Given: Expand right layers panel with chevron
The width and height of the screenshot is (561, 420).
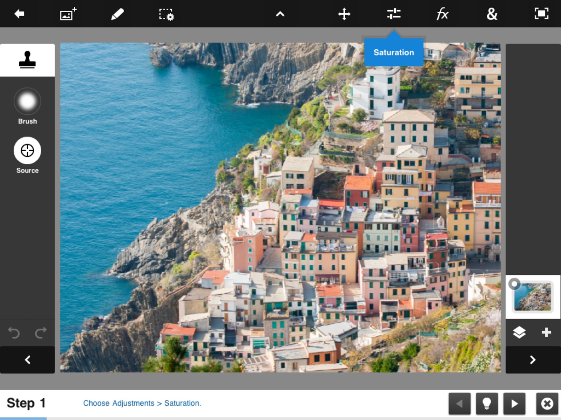Looking at the screenshot, I should coord(533,360).
